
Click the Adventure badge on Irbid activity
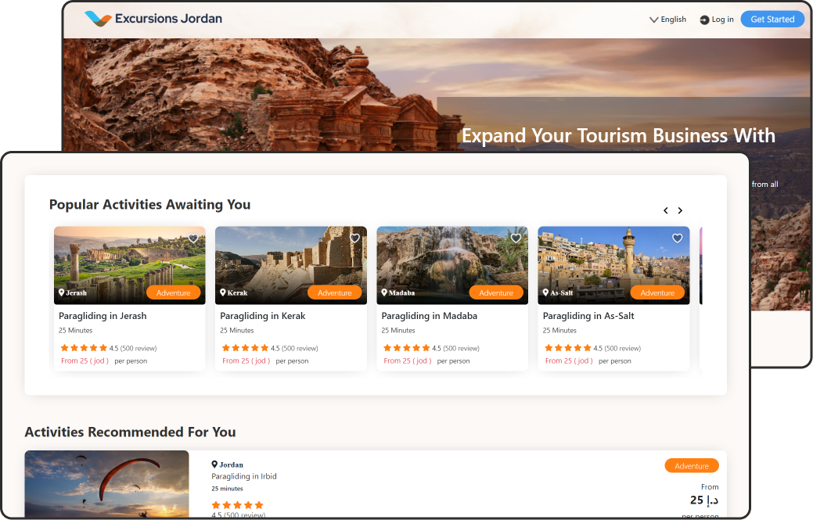tap(691, 466)
